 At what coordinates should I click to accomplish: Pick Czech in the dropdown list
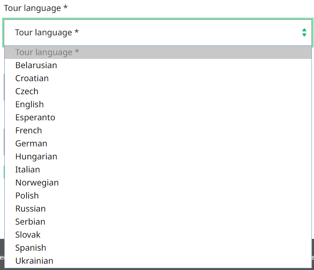[27, 91]
